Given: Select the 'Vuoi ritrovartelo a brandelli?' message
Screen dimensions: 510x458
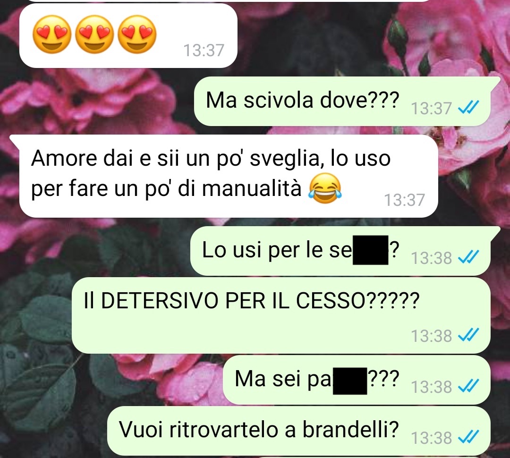Looking at the screenshot, I should [299, 431].
